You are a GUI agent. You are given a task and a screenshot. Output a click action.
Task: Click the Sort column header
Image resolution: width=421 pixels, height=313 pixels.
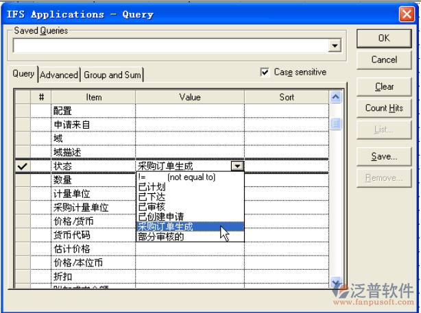pos(287,97)
